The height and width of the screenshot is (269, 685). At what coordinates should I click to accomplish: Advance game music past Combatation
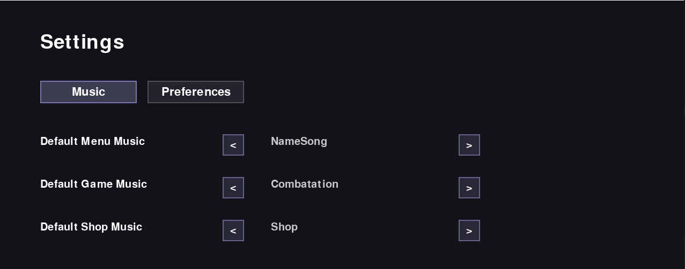(x=469, y=188)
